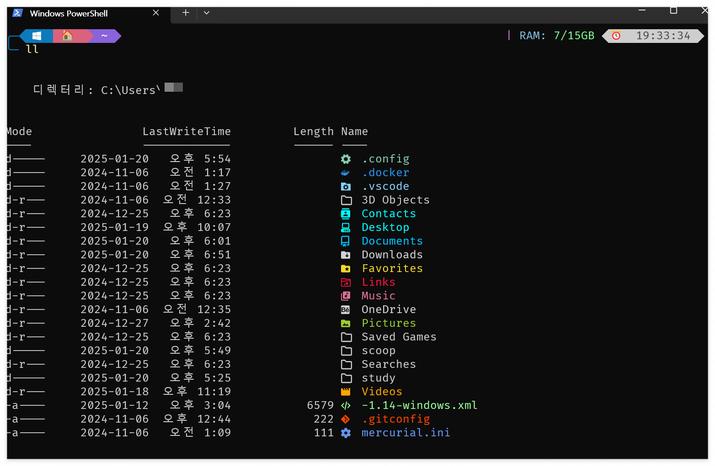This screenshot has width=715, height=466.
Task: Click the Searches folder name
Action: coord(389,364)
